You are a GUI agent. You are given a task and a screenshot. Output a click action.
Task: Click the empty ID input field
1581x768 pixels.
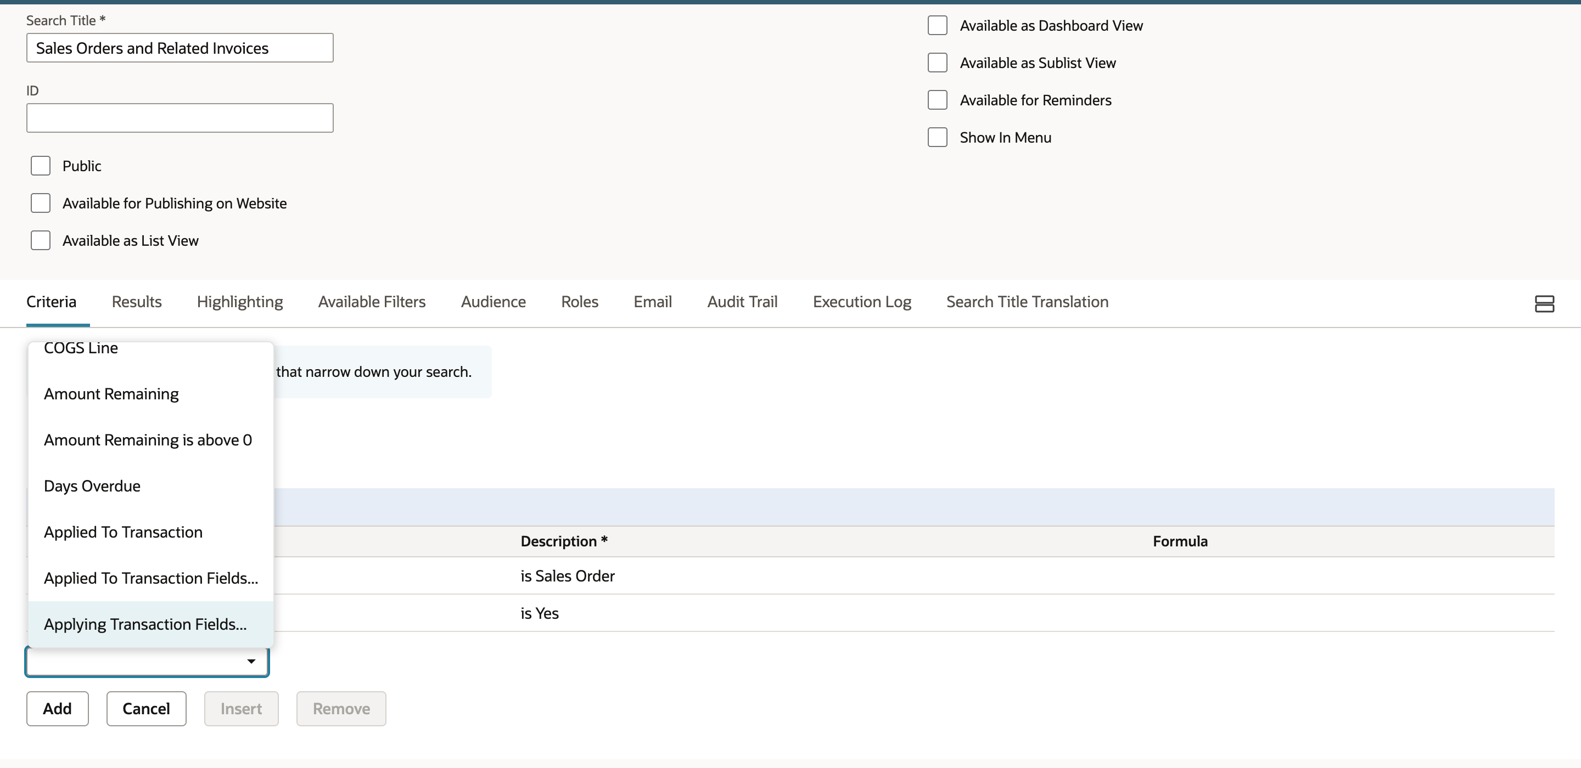pyautogui.click(x=180, y=118)
